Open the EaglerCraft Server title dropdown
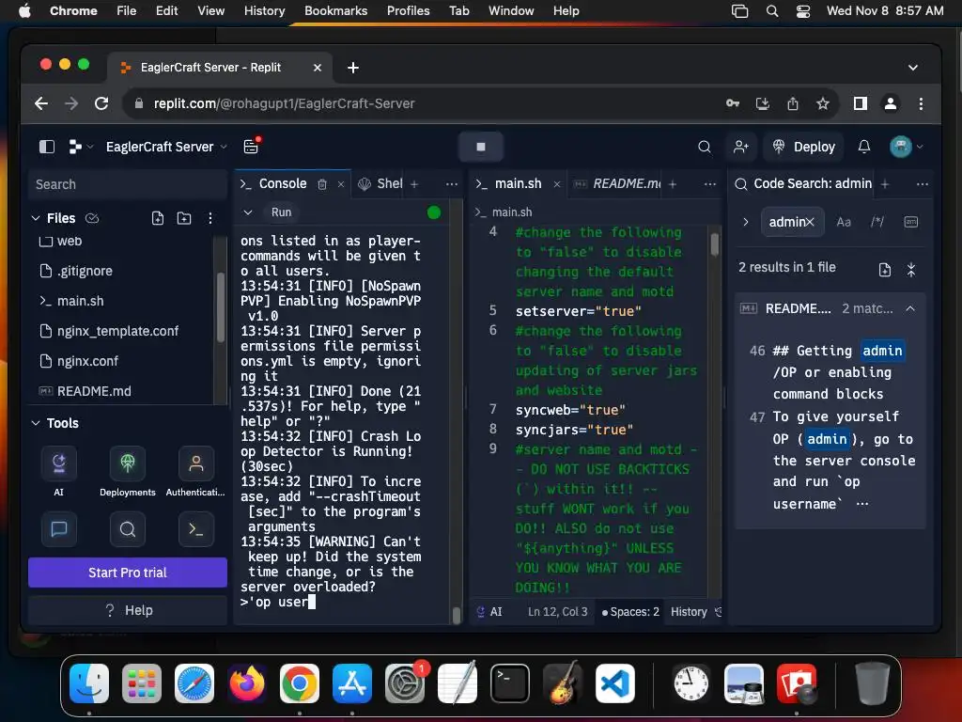This screenshot has width=962, height=722. click(166, 147)
